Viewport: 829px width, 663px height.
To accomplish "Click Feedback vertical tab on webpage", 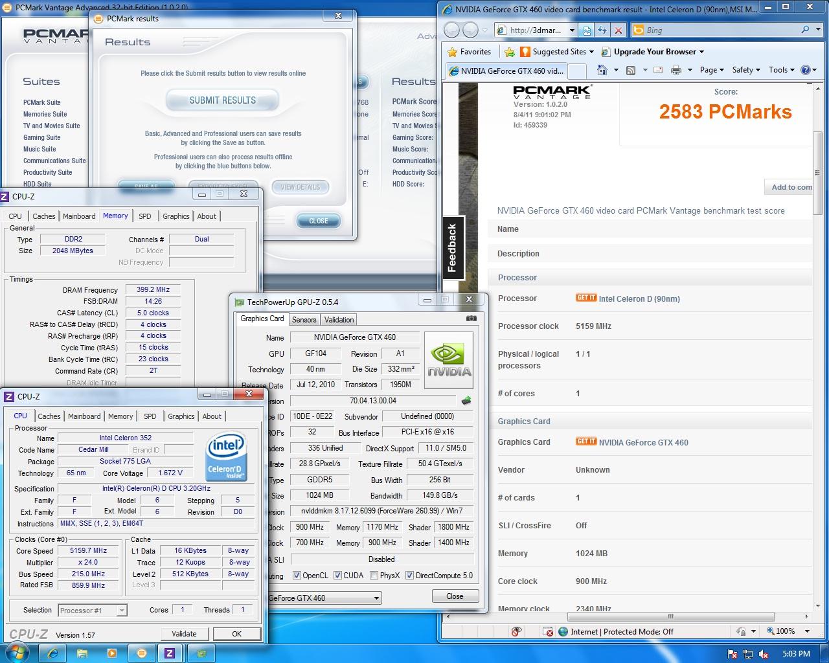I will coord(452,247).
